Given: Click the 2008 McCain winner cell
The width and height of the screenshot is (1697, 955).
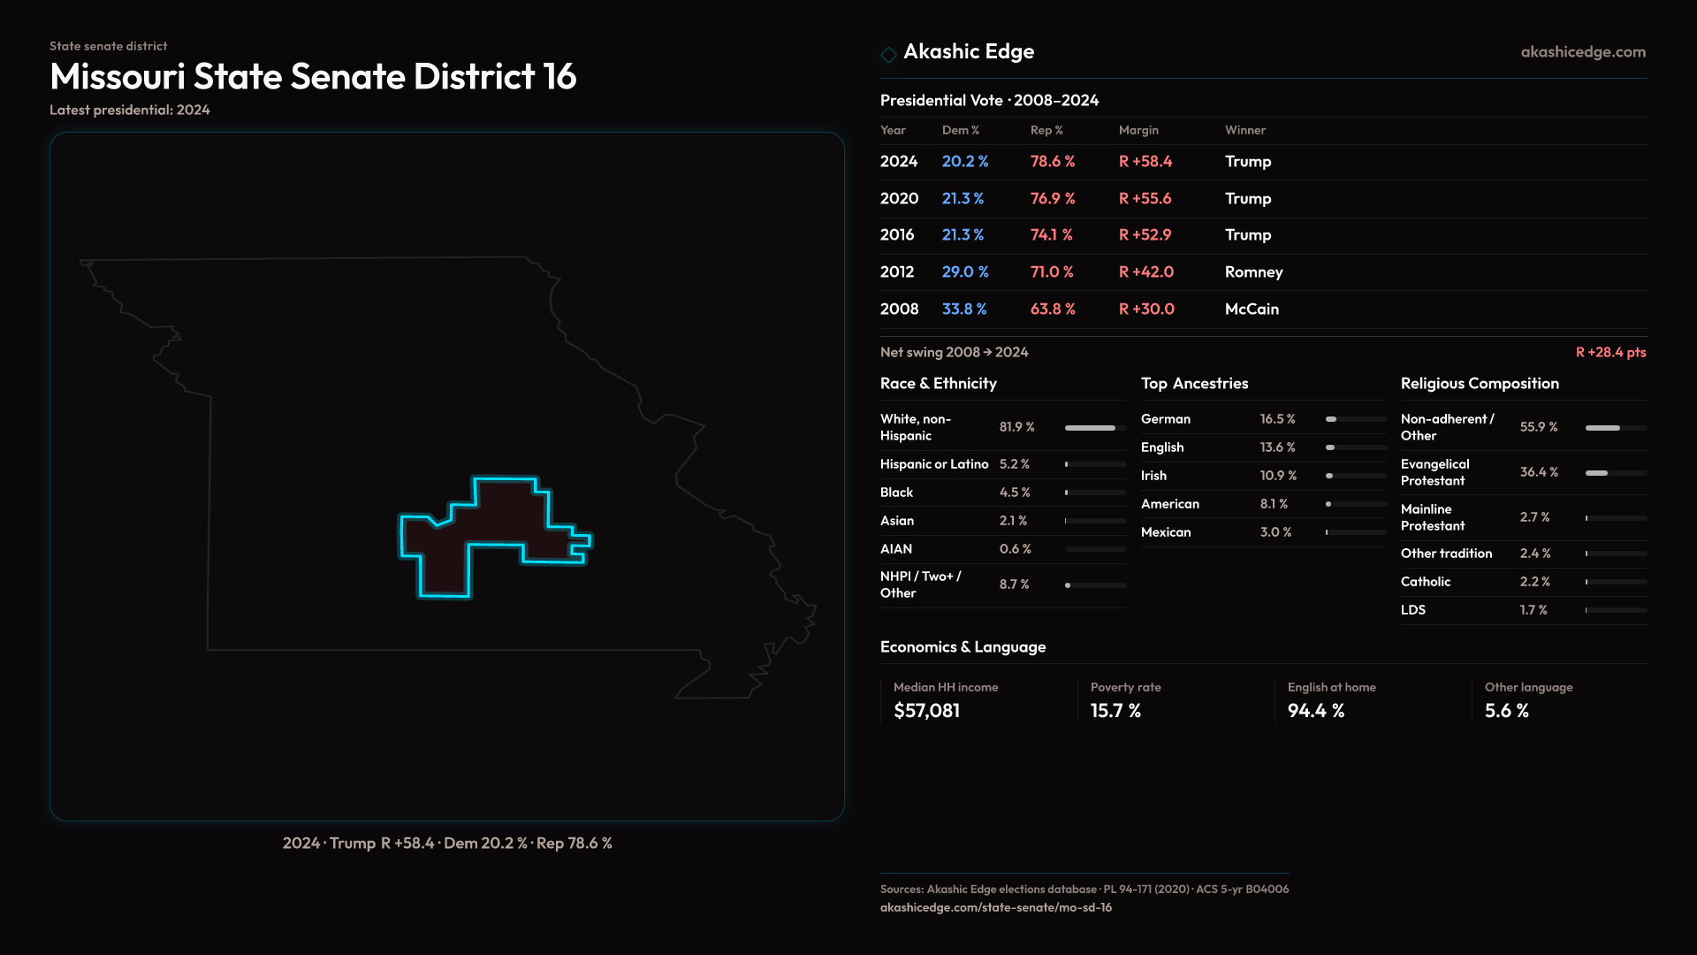Looking at the screenshot, I should point(1252,309).
